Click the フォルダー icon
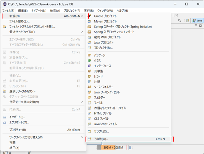Image resolution: width=204 pixels, height=154 pixels. coord(89,97)
